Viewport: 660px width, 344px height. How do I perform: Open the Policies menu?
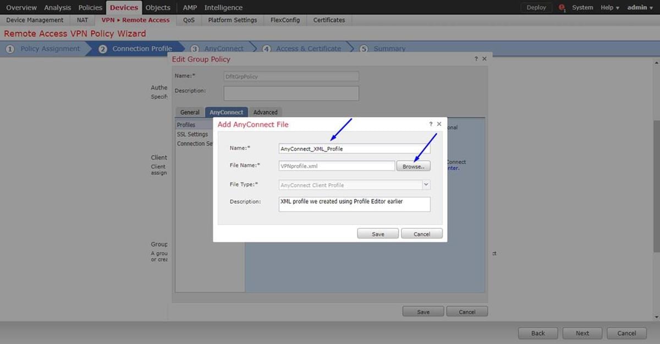(90, 8)
